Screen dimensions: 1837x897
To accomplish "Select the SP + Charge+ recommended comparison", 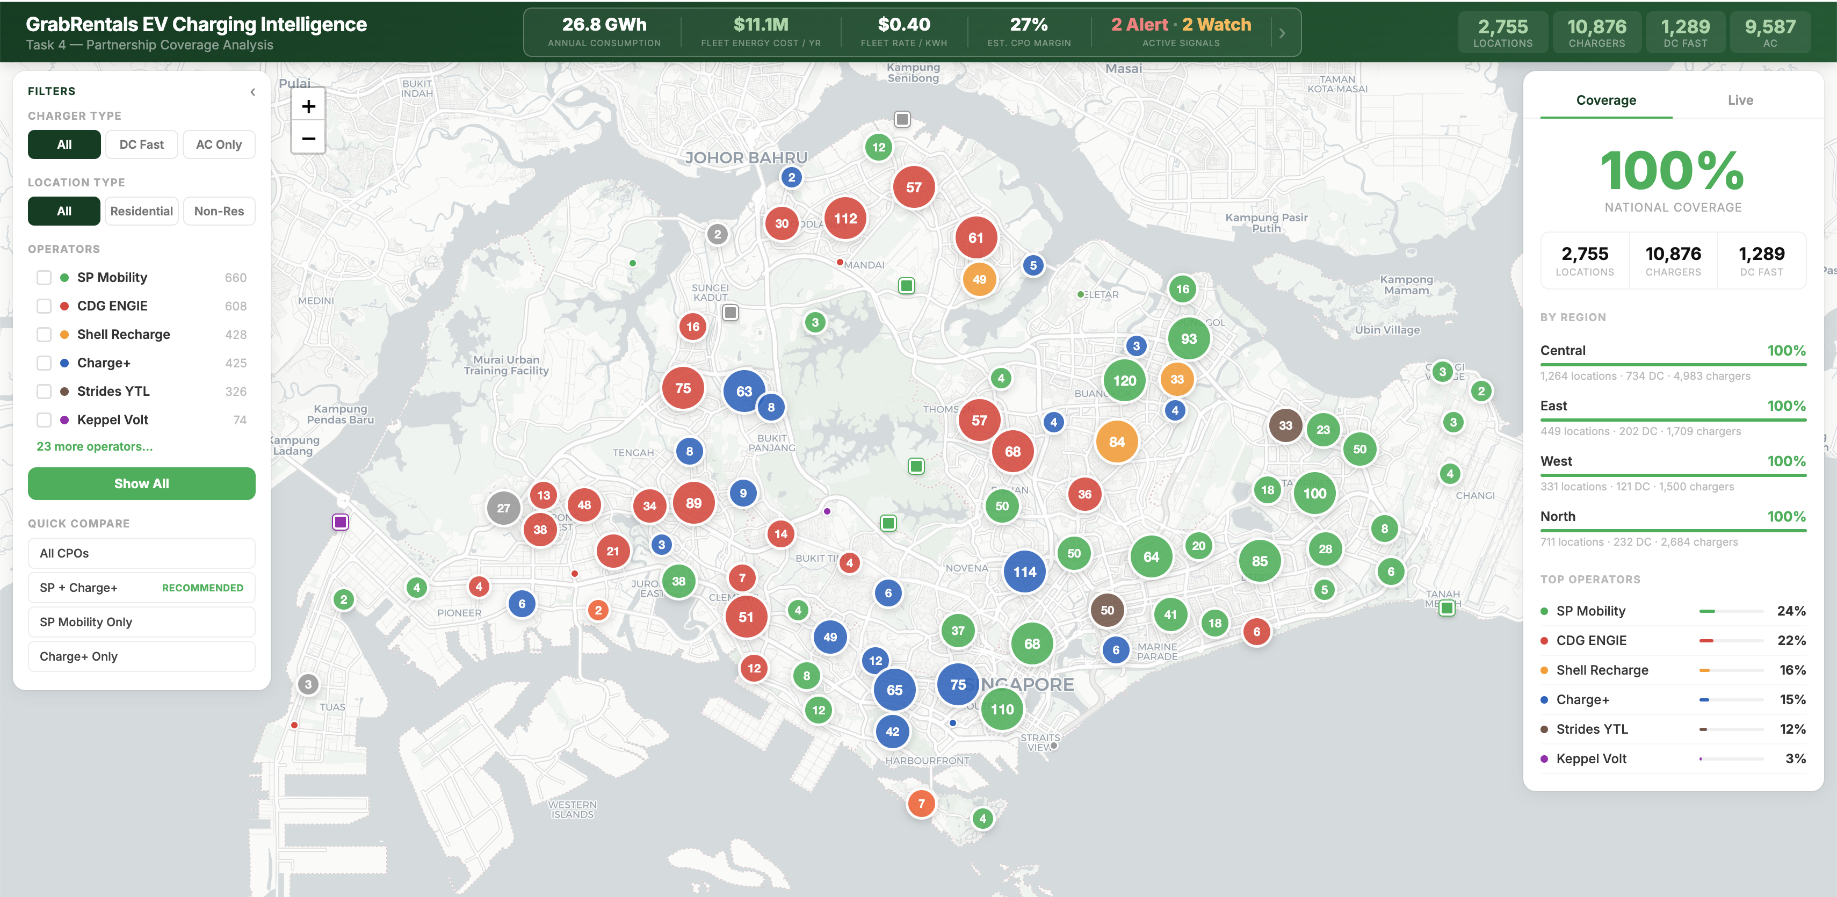I will [x=141, y=588].
